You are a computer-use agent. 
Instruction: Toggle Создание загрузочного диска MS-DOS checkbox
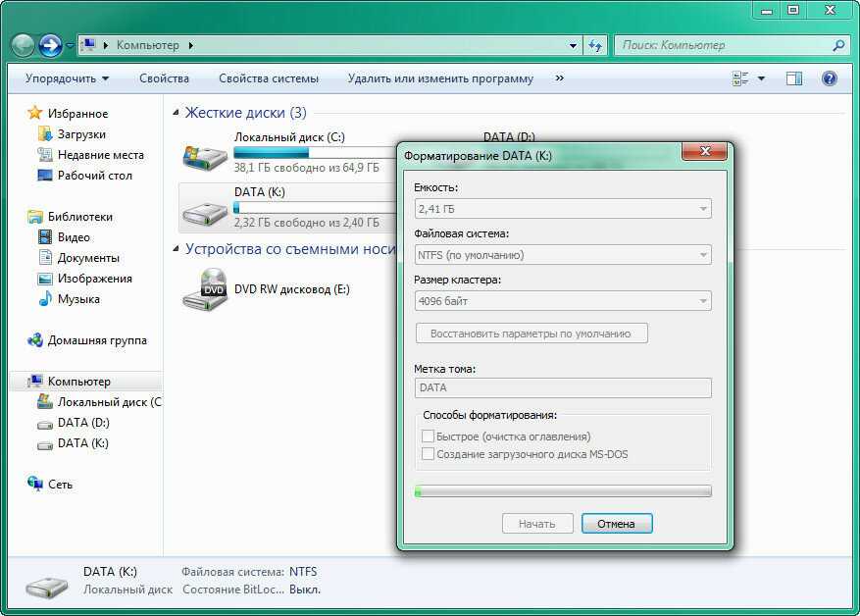click(x=428, y=453)
